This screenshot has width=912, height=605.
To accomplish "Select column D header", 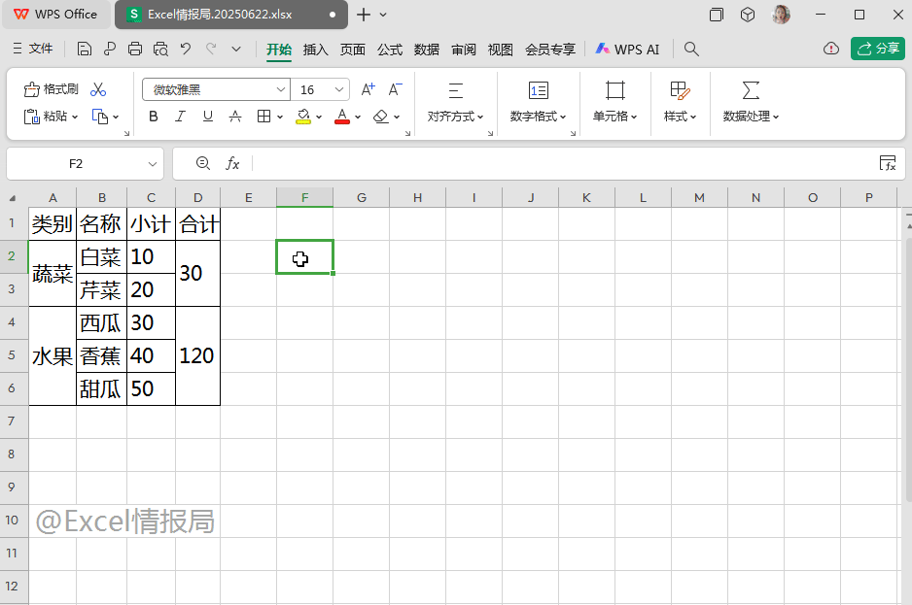I will click(x=197, y=197).
